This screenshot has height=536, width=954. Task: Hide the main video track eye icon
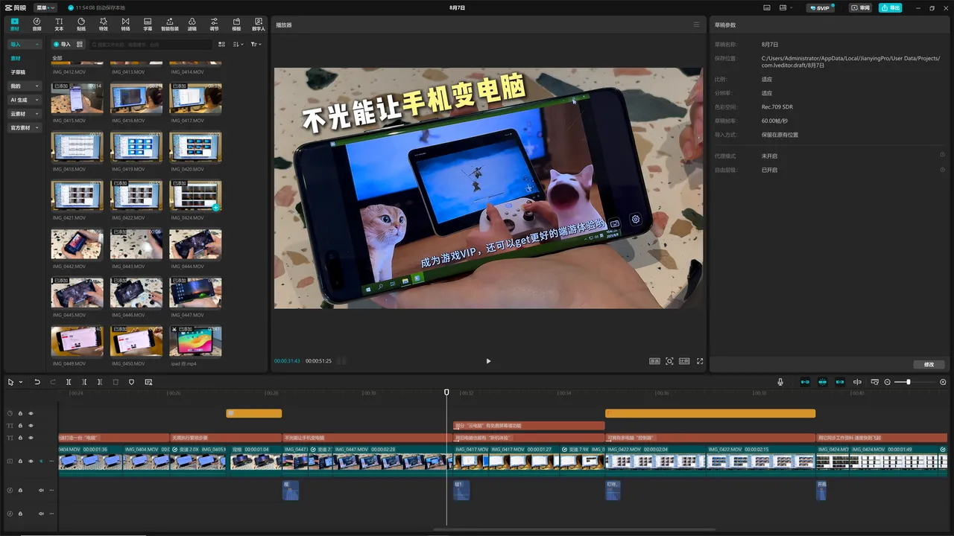tap(31, 462)
